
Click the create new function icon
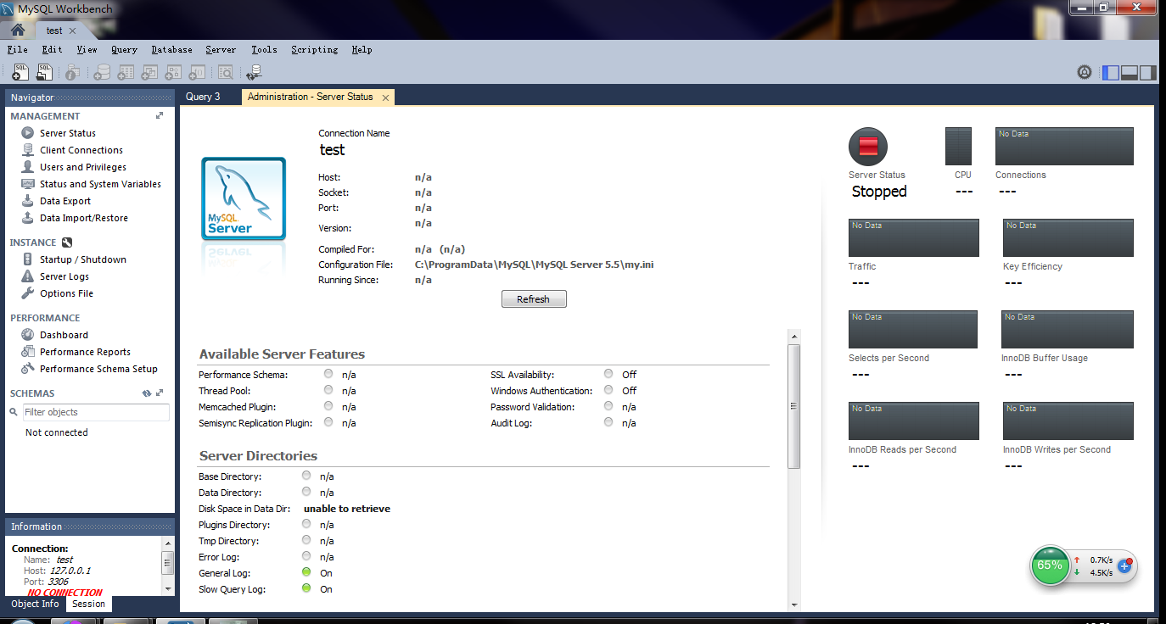[x=197, y=73]
